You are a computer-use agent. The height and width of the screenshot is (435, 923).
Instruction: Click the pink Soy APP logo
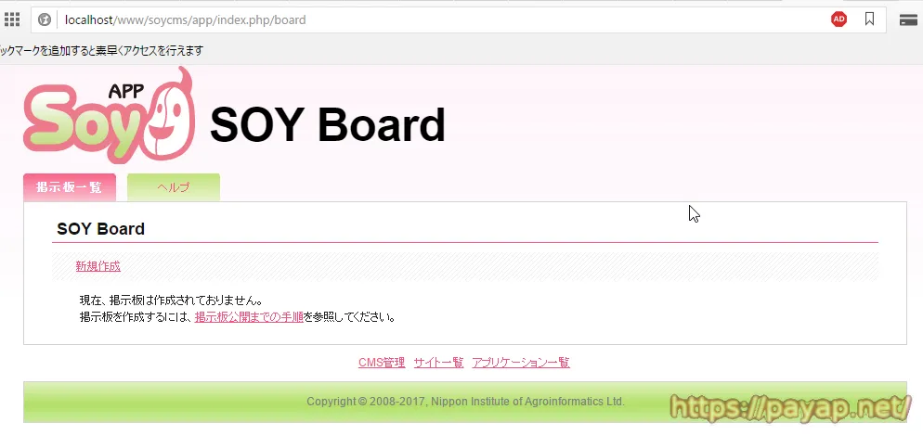108,116
